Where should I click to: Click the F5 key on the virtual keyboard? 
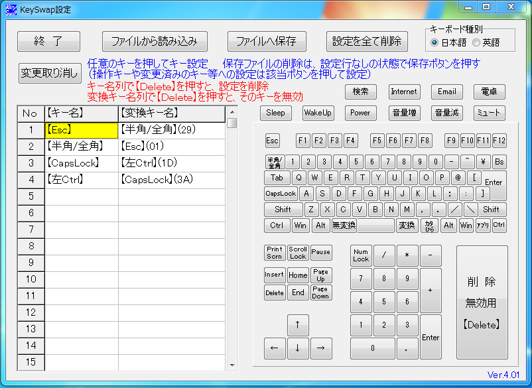(x=377, y=141)
